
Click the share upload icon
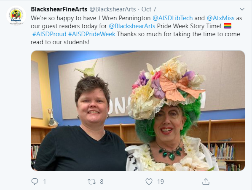coord(206,182)
